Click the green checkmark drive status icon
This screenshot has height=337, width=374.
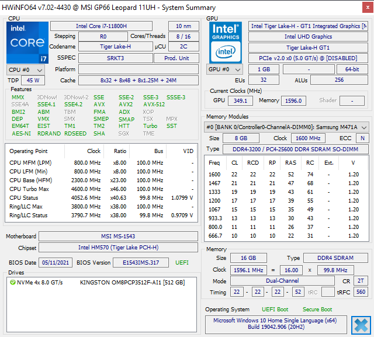coord(12,282)
